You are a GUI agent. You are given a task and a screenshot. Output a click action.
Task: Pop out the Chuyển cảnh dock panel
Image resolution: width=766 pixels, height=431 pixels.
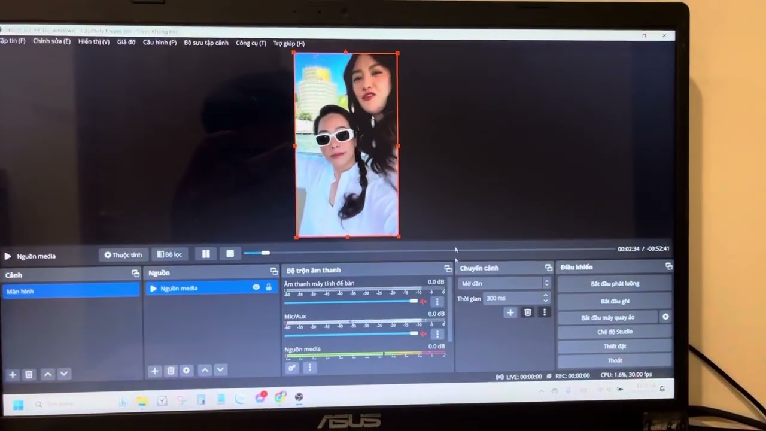[x=548, y=268]
